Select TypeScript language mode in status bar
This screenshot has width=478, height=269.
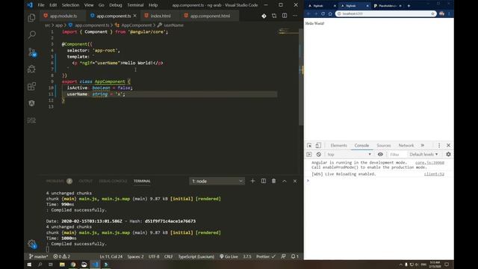(196, 256)
